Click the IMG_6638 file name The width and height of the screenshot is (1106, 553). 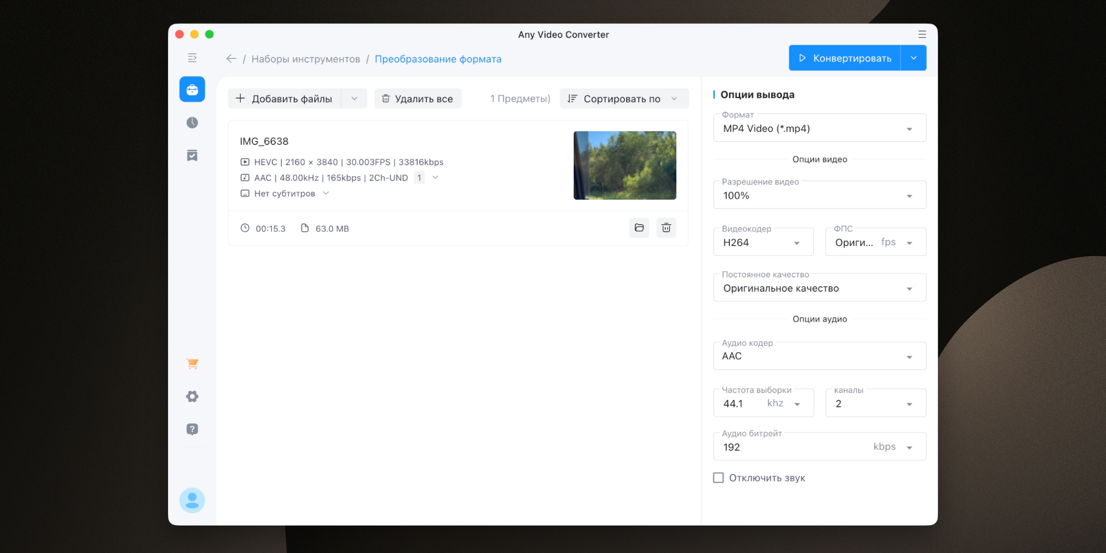(264, 141)
